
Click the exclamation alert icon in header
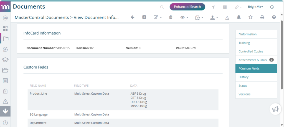tap(225, 7)
